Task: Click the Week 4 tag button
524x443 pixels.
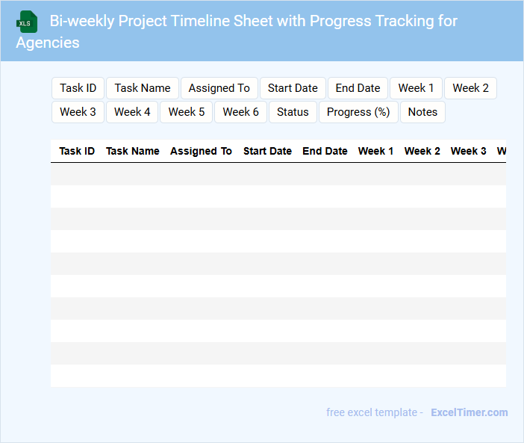Action: pos(132,112)
